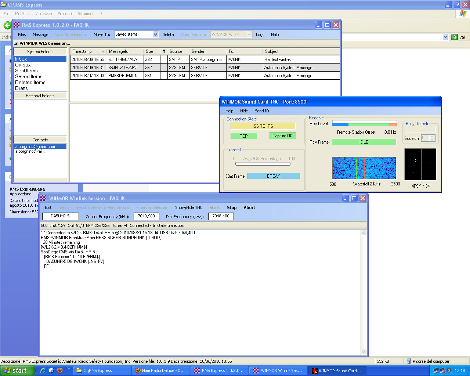This screenshot has height=376, width=470.
Task: Click Exit in WINMOR Winlink Session
Action: [x=48, y=207]
